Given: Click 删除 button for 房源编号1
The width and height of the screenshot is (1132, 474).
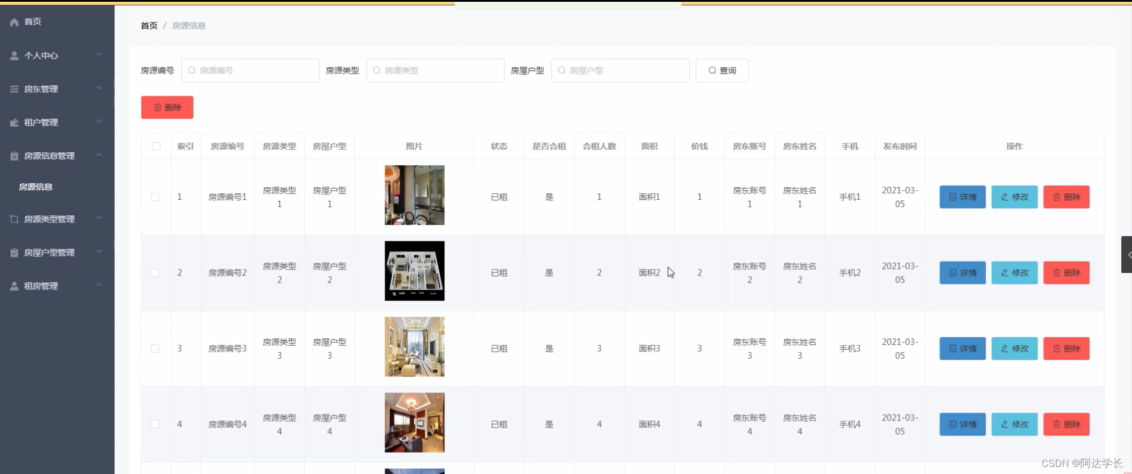Looking at the screenshot, I should tap(1067, 197).
